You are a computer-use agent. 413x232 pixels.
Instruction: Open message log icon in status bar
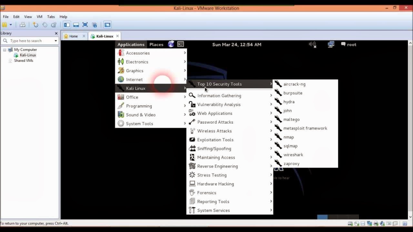[405, 224]
